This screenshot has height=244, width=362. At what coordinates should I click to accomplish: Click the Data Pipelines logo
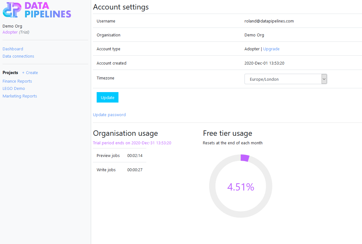point(37,10)
